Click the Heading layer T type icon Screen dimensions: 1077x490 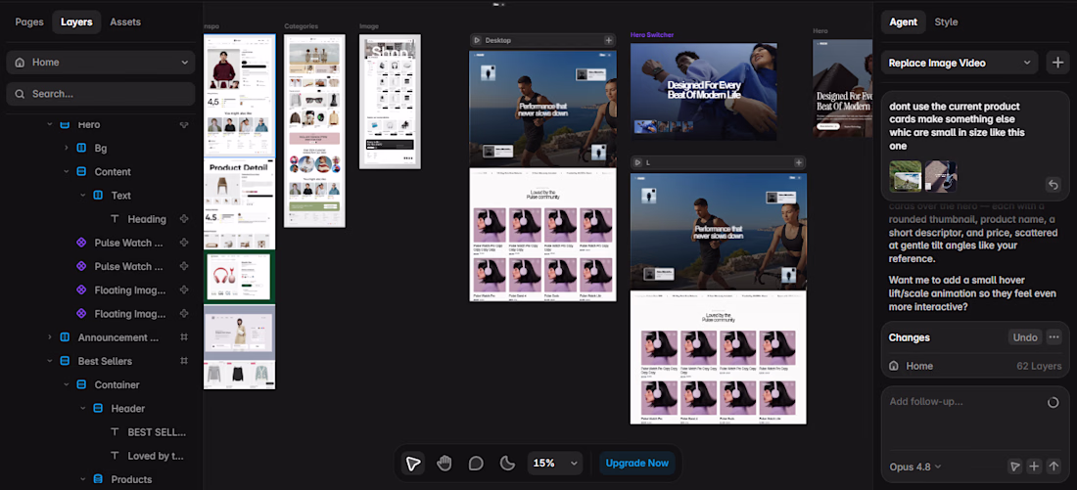click(114, 220)
